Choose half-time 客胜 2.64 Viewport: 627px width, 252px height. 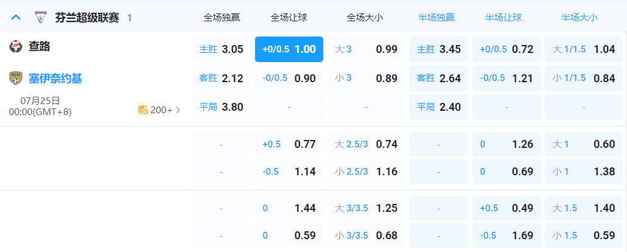tap(438, 78)
